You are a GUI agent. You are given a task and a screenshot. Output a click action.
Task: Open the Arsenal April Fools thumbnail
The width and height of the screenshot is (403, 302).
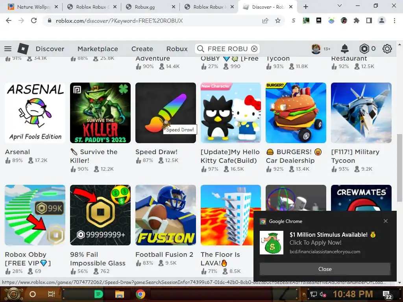point(35,113)
